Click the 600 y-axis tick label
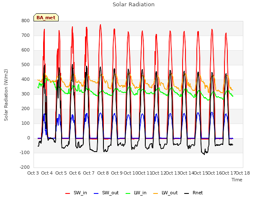The width and height of the screenshot is (268, 201). (26, 50)
